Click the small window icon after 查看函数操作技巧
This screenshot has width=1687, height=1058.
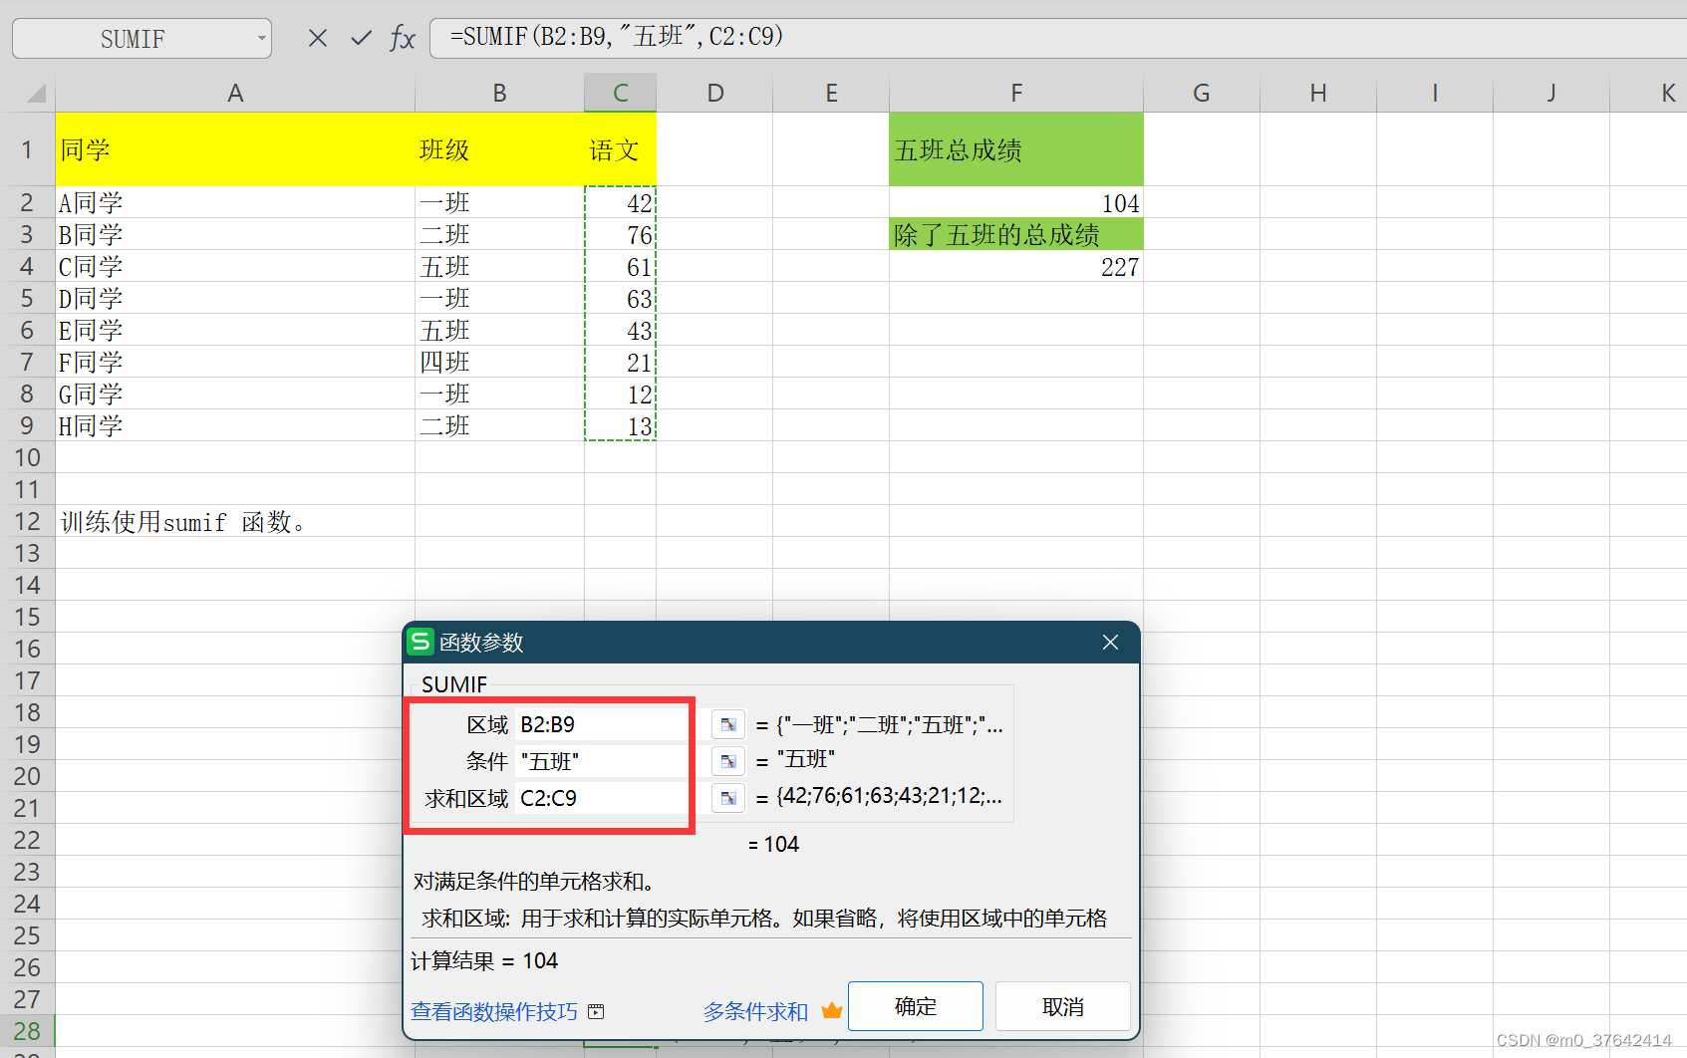595,1011
